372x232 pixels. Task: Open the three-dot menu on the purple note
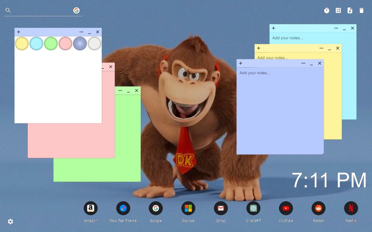(x=303, y=63)
